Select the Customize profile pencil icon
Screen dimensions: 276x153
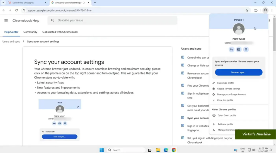point(213,83)
